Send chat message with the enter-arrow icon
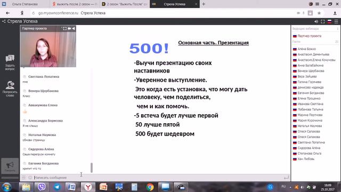Screen dimensions: 341x192 287,178
